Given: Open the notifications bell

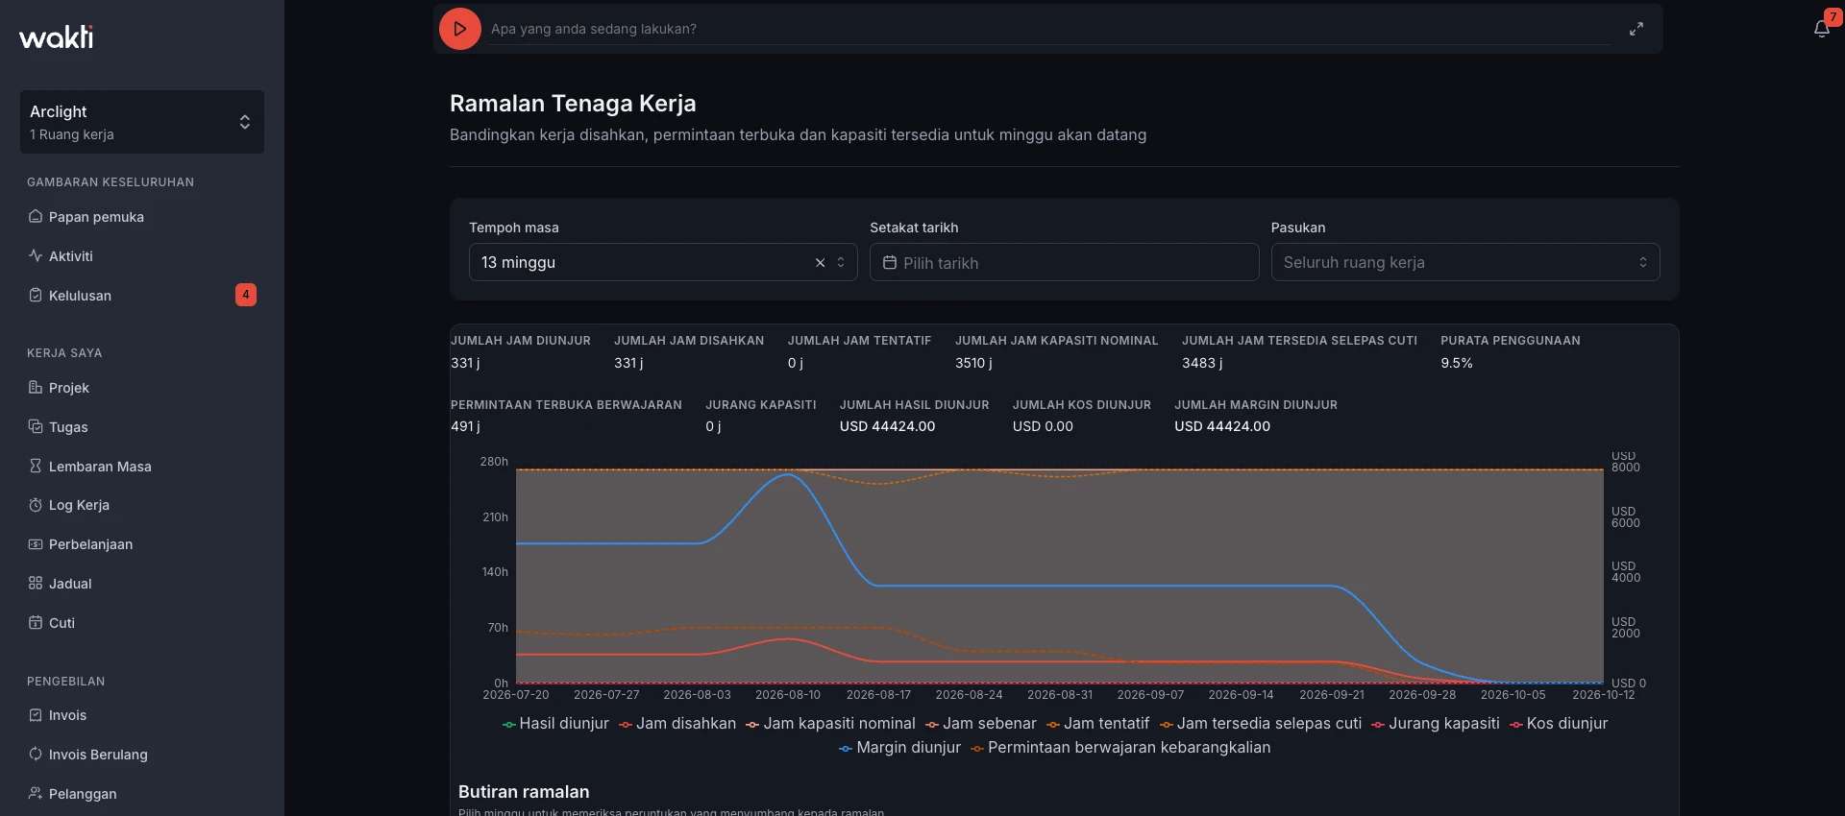Looking at the screenshot, I should (1821, 29).
